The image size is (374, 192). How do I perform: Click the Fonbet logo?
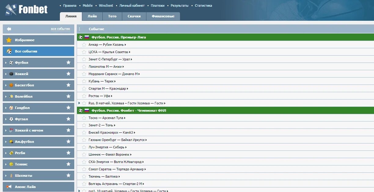26,10
